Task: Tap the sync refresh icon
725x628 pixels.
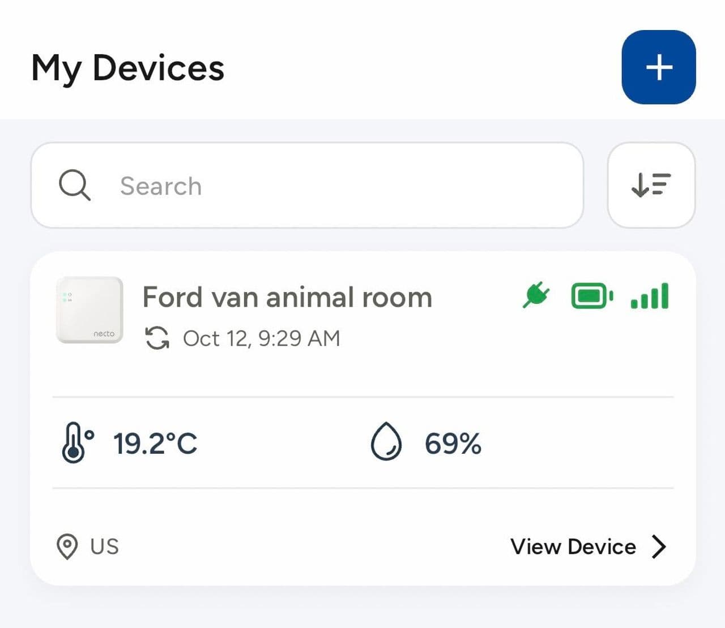Action: tap(157, 338)
